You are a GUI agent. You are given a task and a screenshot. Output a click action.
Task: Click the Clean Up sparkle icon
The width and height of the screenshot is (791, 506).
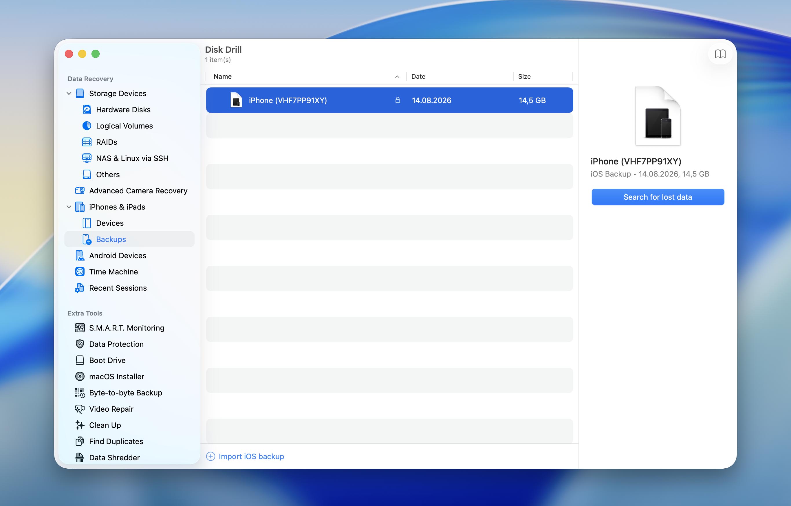(80, 425)
